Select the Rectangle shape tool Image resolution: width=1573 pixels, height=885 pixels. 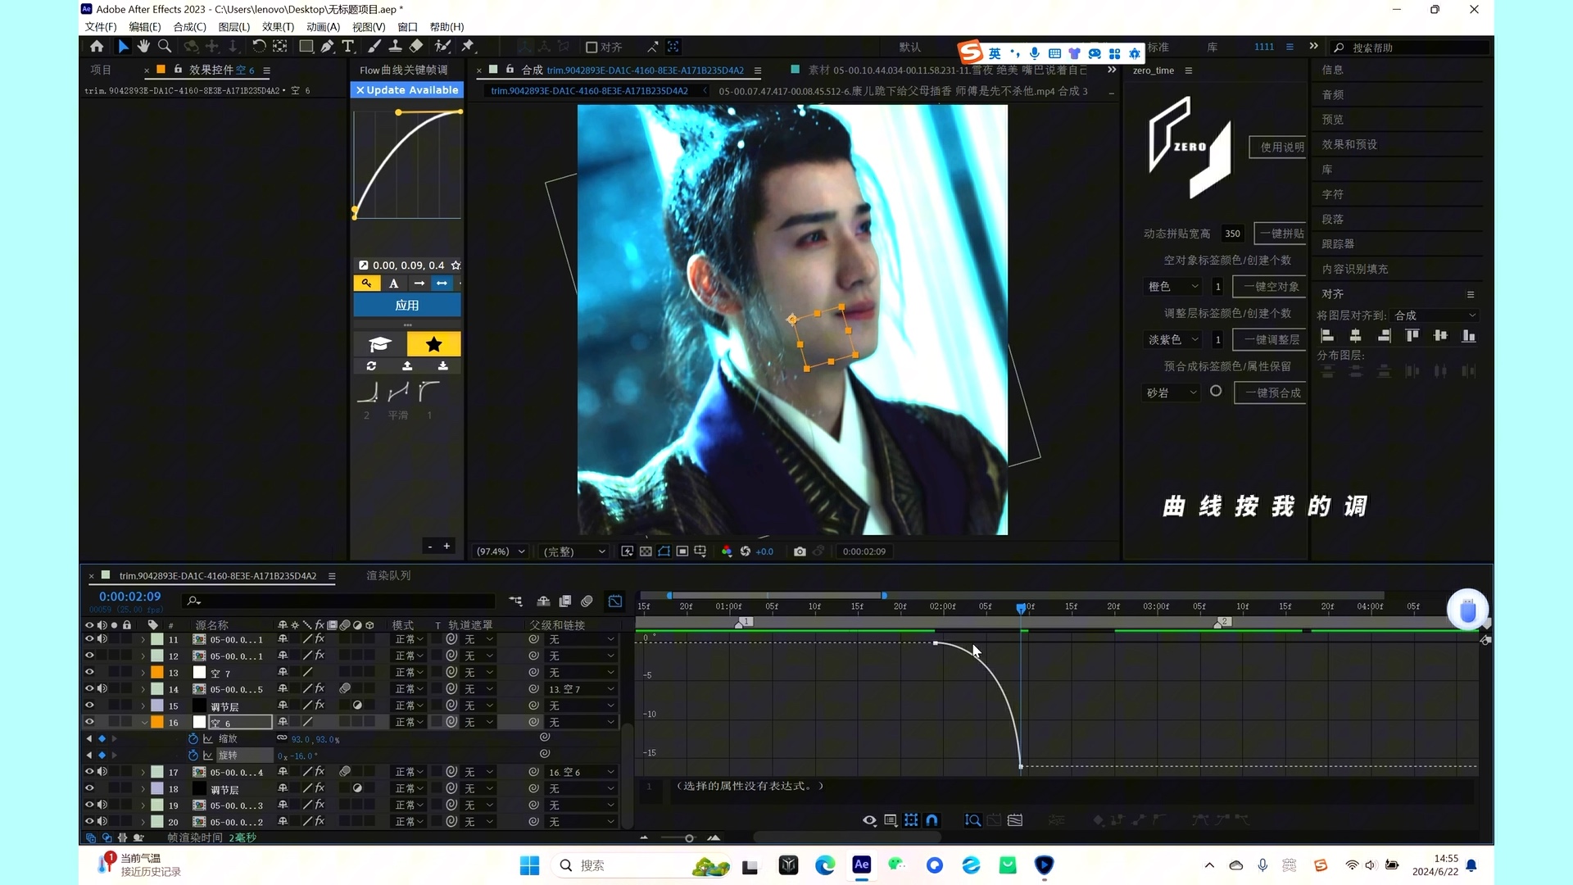click(x=306, y=47)
